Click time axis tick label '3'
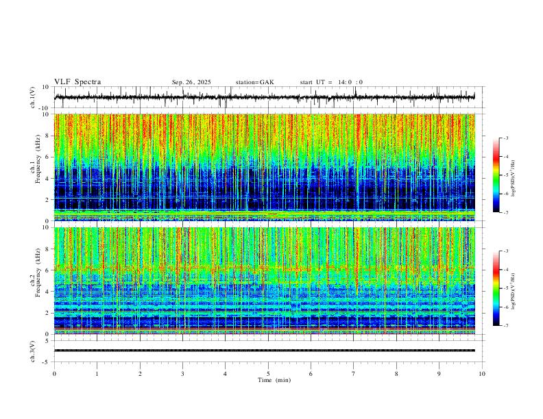Screen dimensions: 543x419 [x=182, y=374]
